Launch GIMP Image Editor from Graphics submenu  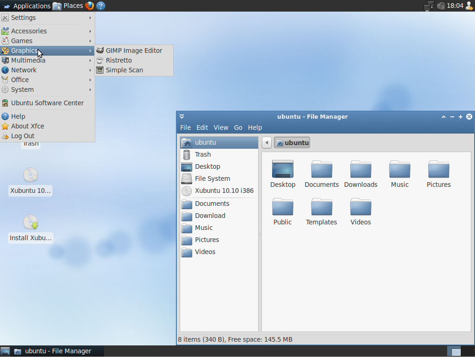(134, 51)
